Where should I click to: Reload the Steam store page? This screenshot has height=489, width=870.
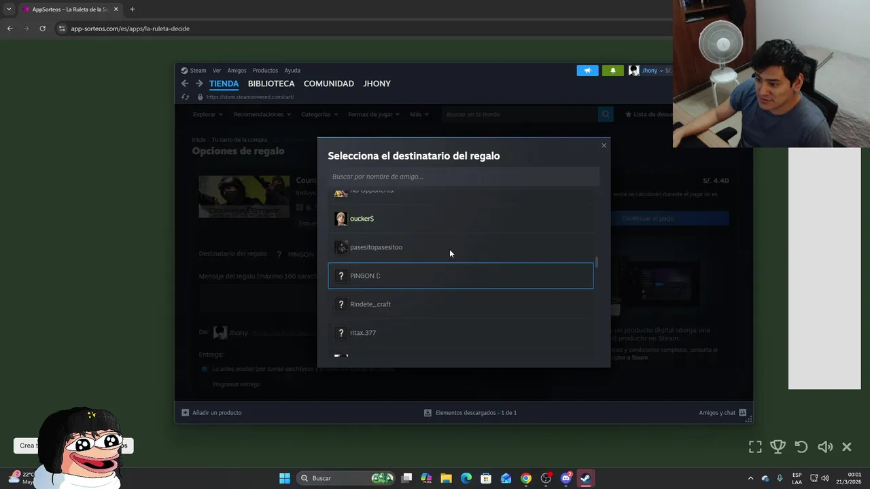185,97
